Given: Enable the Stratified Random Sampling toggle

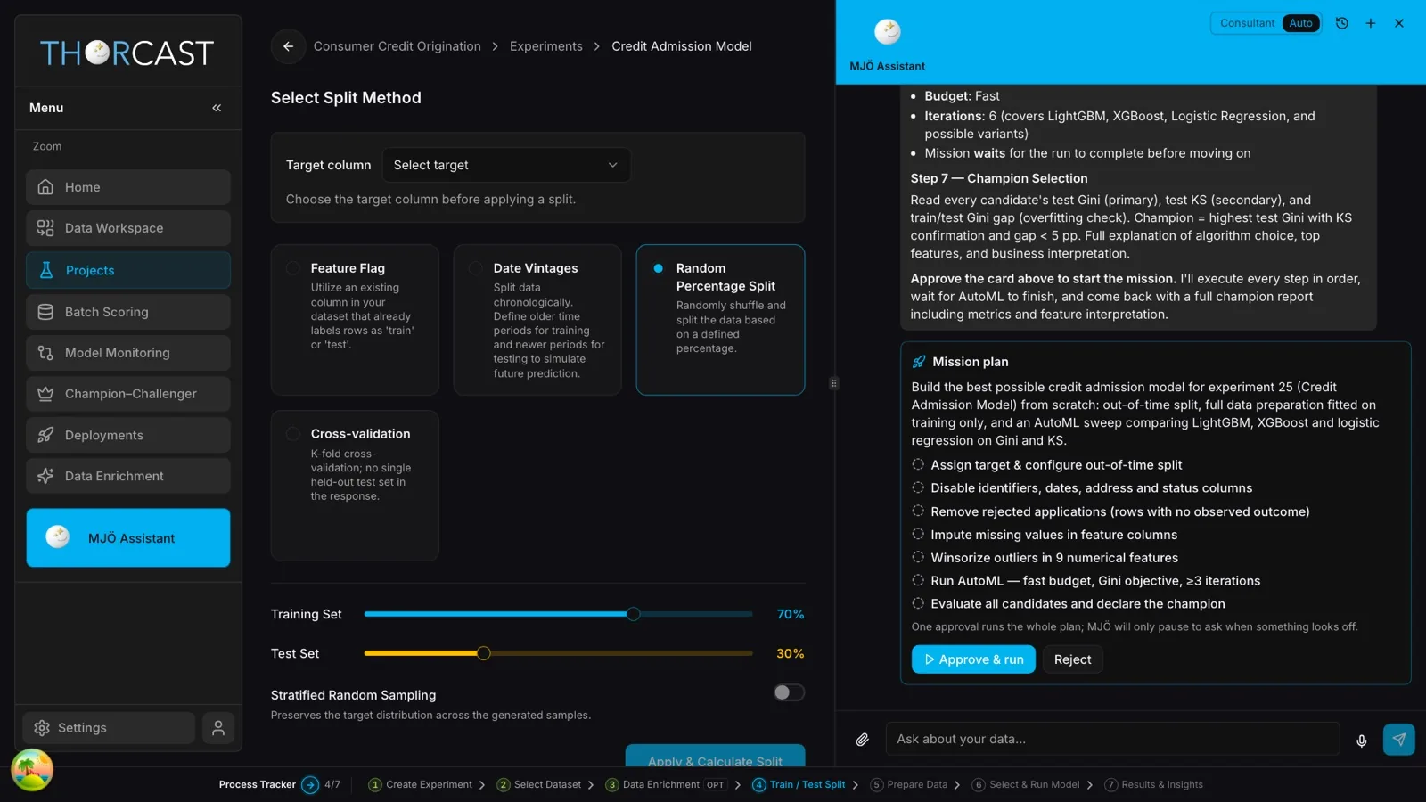Looking at the screenshot, I should (x=789, y=692).
